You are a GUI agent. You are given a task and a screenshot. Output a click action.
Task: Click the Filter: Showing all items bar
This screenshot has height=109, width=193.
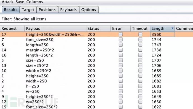point(96,19)
